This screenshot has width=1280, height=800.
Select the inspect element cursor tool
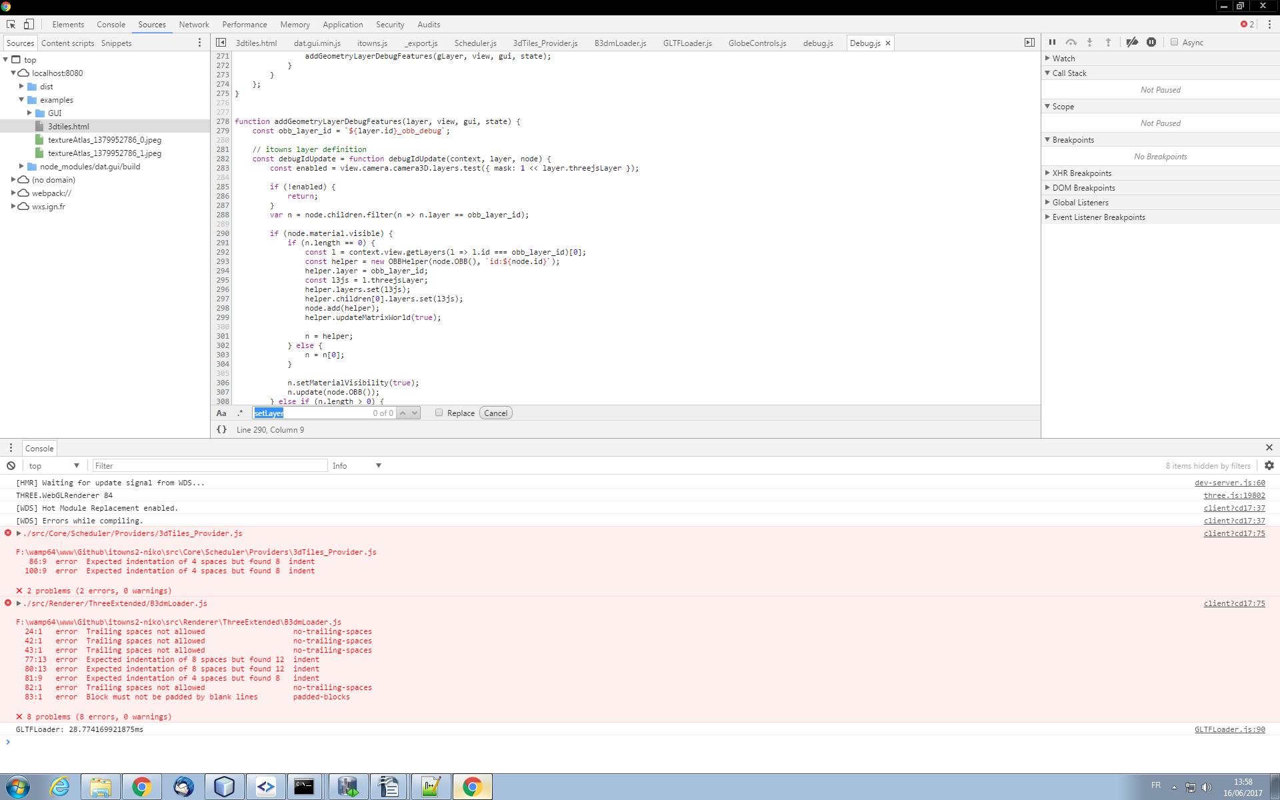(10, 24)
